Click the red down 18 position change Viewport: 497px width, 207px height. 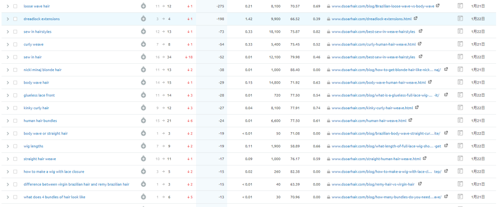tap(189, 57)
